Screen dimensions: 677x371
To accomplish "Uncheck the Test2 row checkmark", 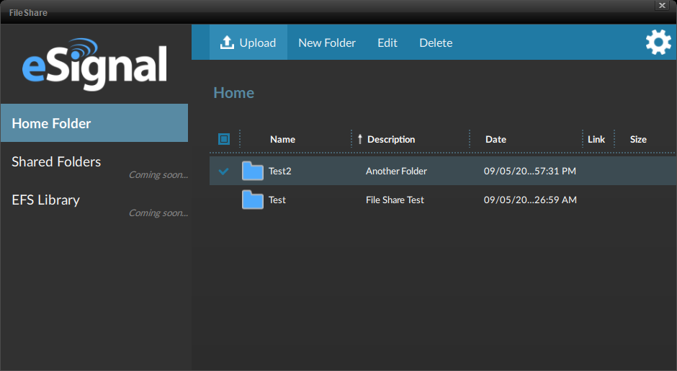I will pos(224,171).
